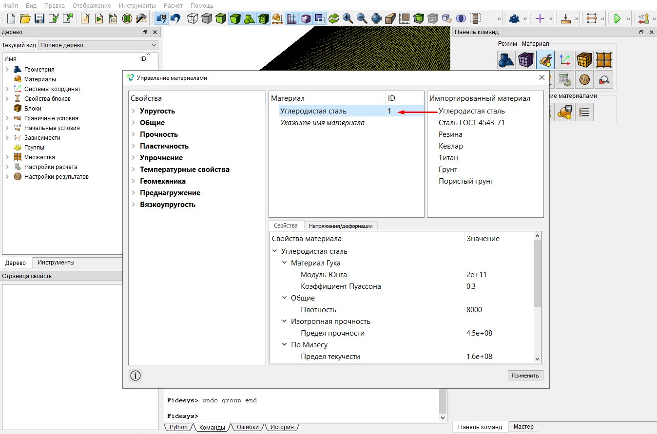The image size is (657, 434).
Task: Click Модуль Юнга value 2e+11
Action: (x=476, y=275)
